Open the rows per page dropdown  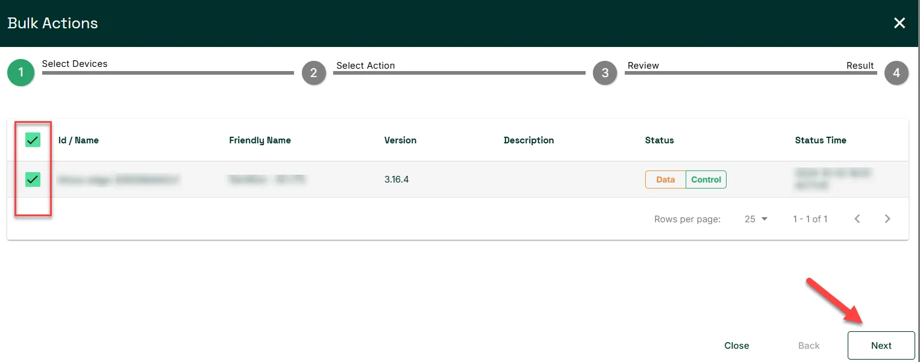point(756,219)
